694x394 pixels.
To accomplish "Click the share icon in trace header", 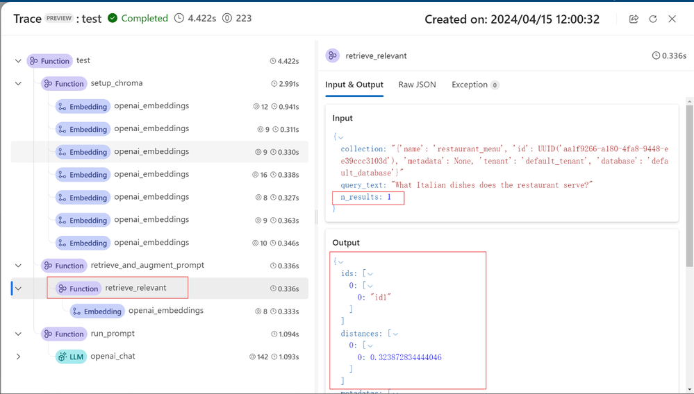I will click(x=634, y=19).
